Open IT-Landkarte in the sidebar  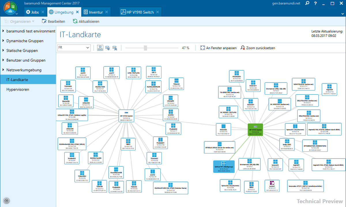pos(28,80)
